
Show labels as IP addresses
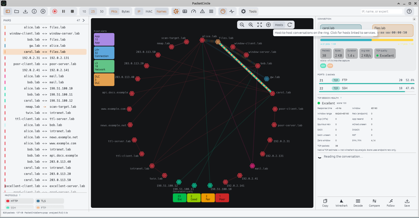tap(139, 11)
